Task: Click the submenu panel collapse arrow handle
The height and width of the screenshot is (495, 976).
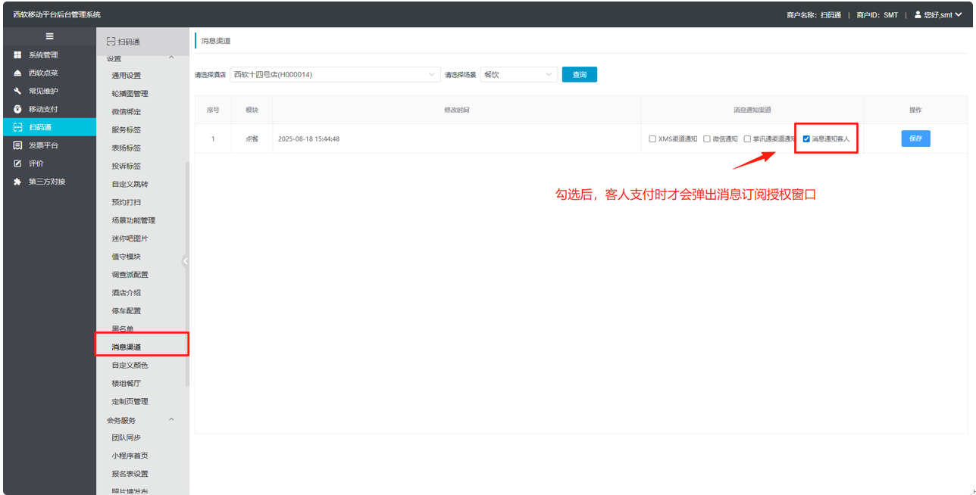Action: pos(185,261)
